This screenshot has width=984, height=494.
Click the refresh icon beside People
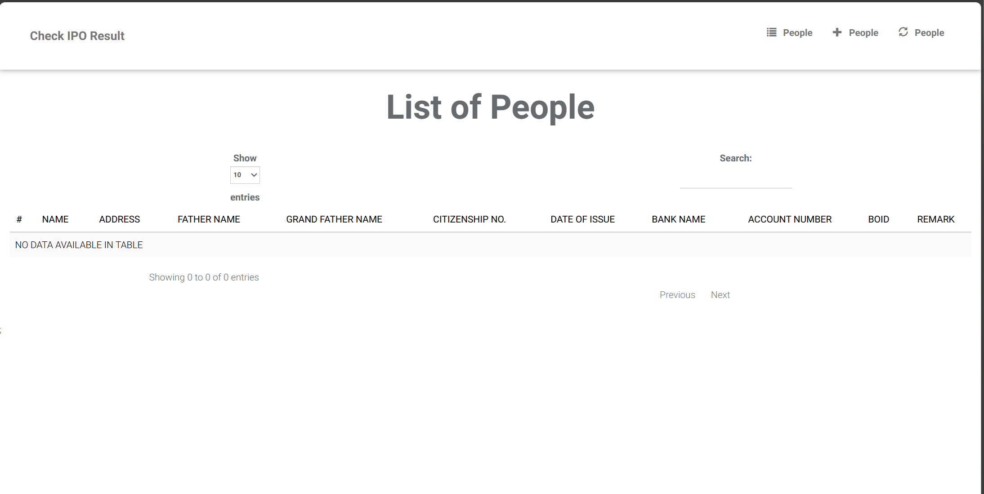(903, 32)
